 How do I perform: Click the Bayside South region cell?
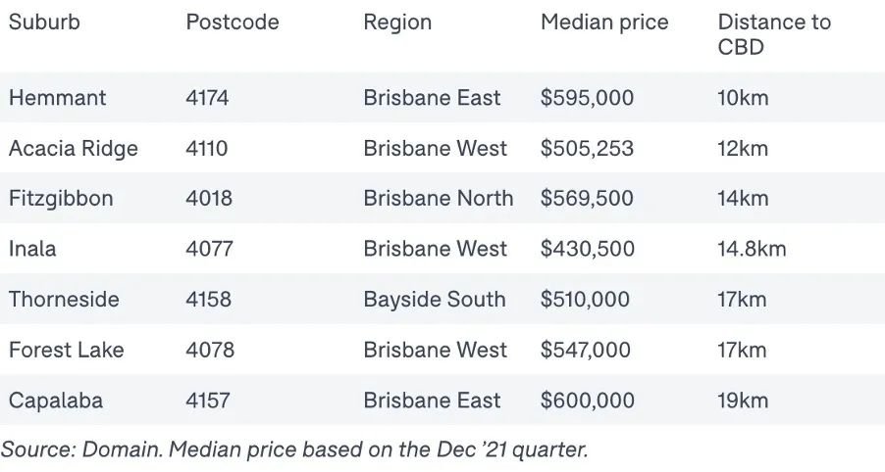point(435,300)
